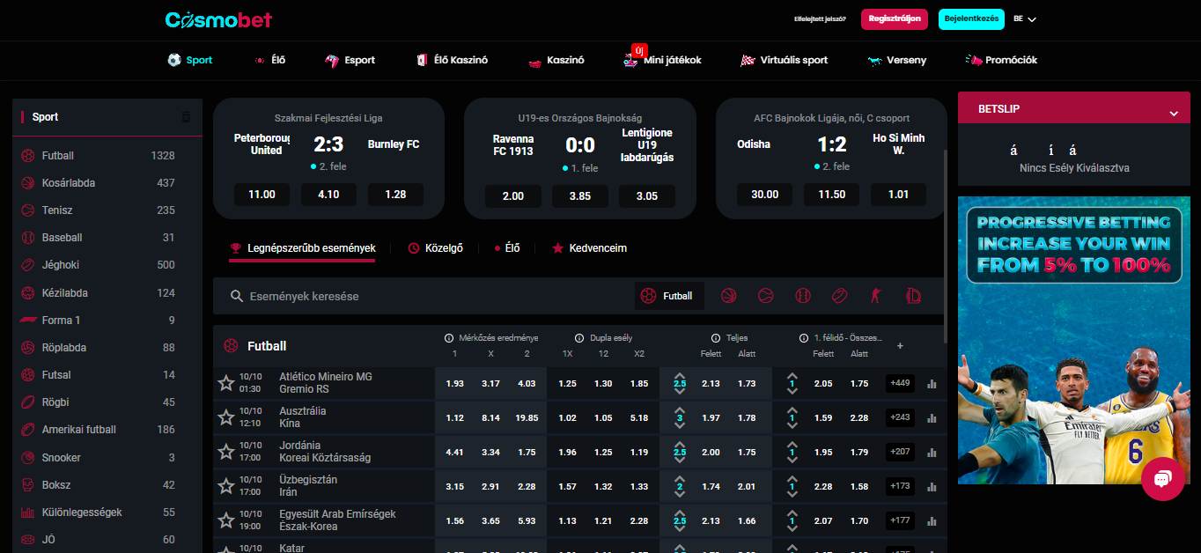Open statistics chart for Üzbegisztán–Irán match
The width and height of the screenshot is (1201, 553).
932,486
